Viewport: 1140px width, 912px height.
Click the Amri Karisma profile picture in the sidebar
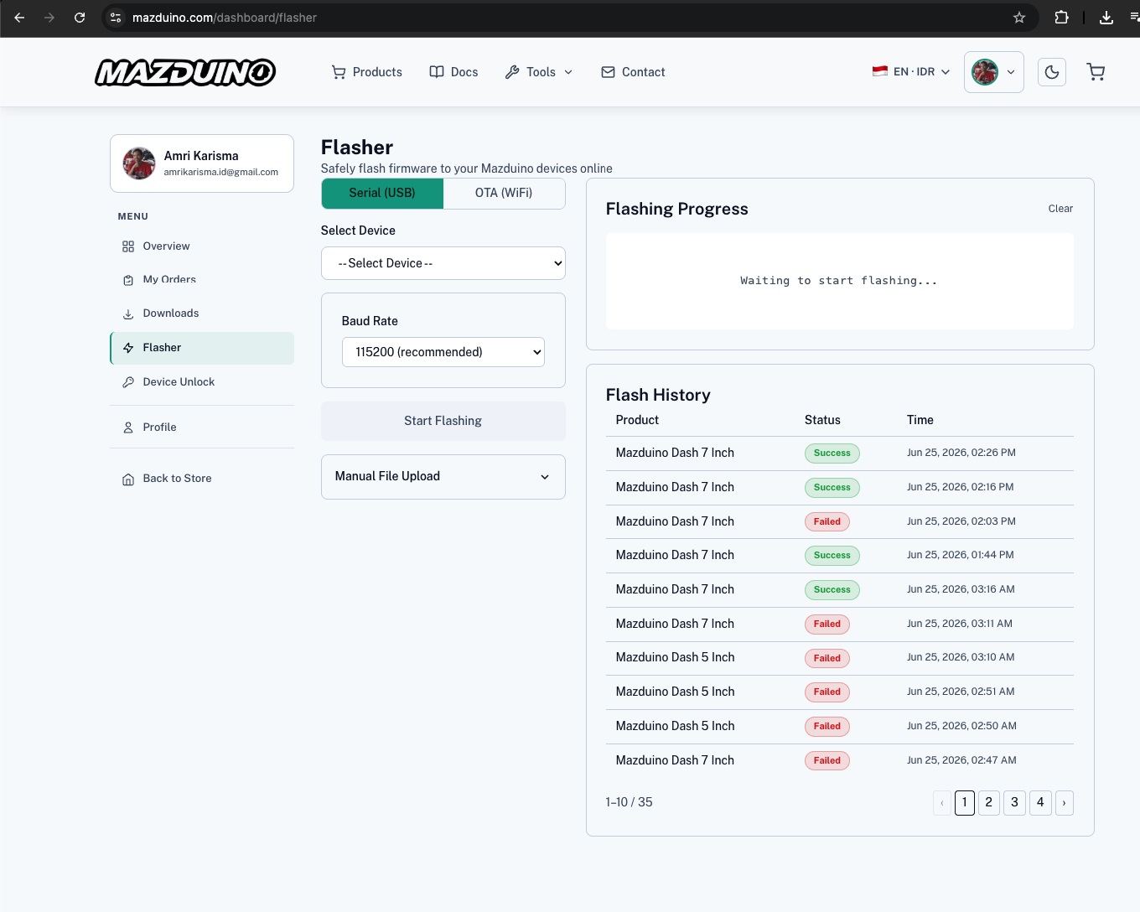(139, 163)
